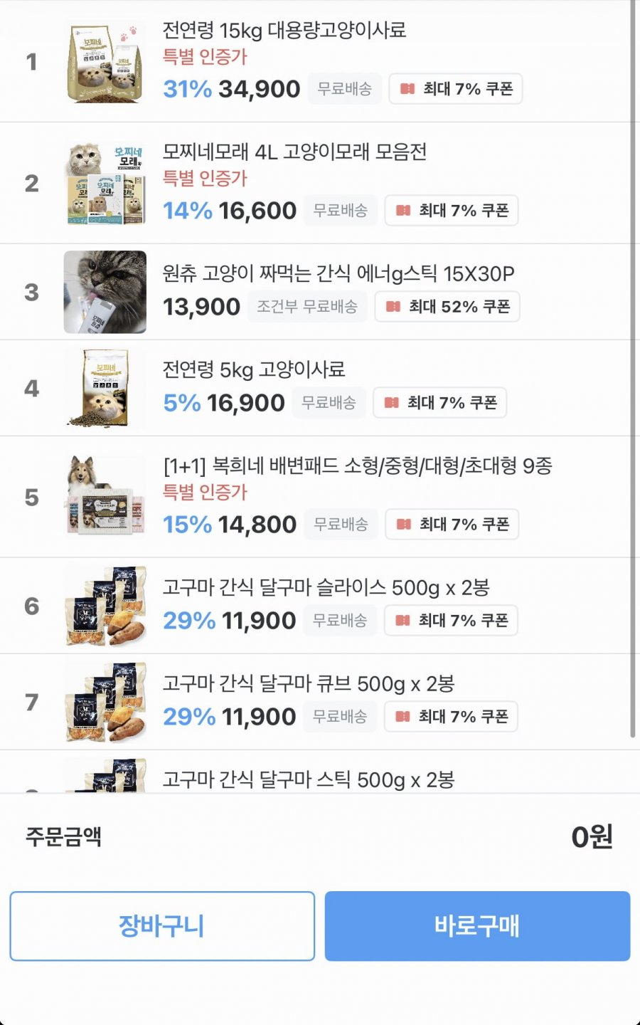Click coupon icon on 달구마 슬라이스 row
640x1025 pixels.
402,621
